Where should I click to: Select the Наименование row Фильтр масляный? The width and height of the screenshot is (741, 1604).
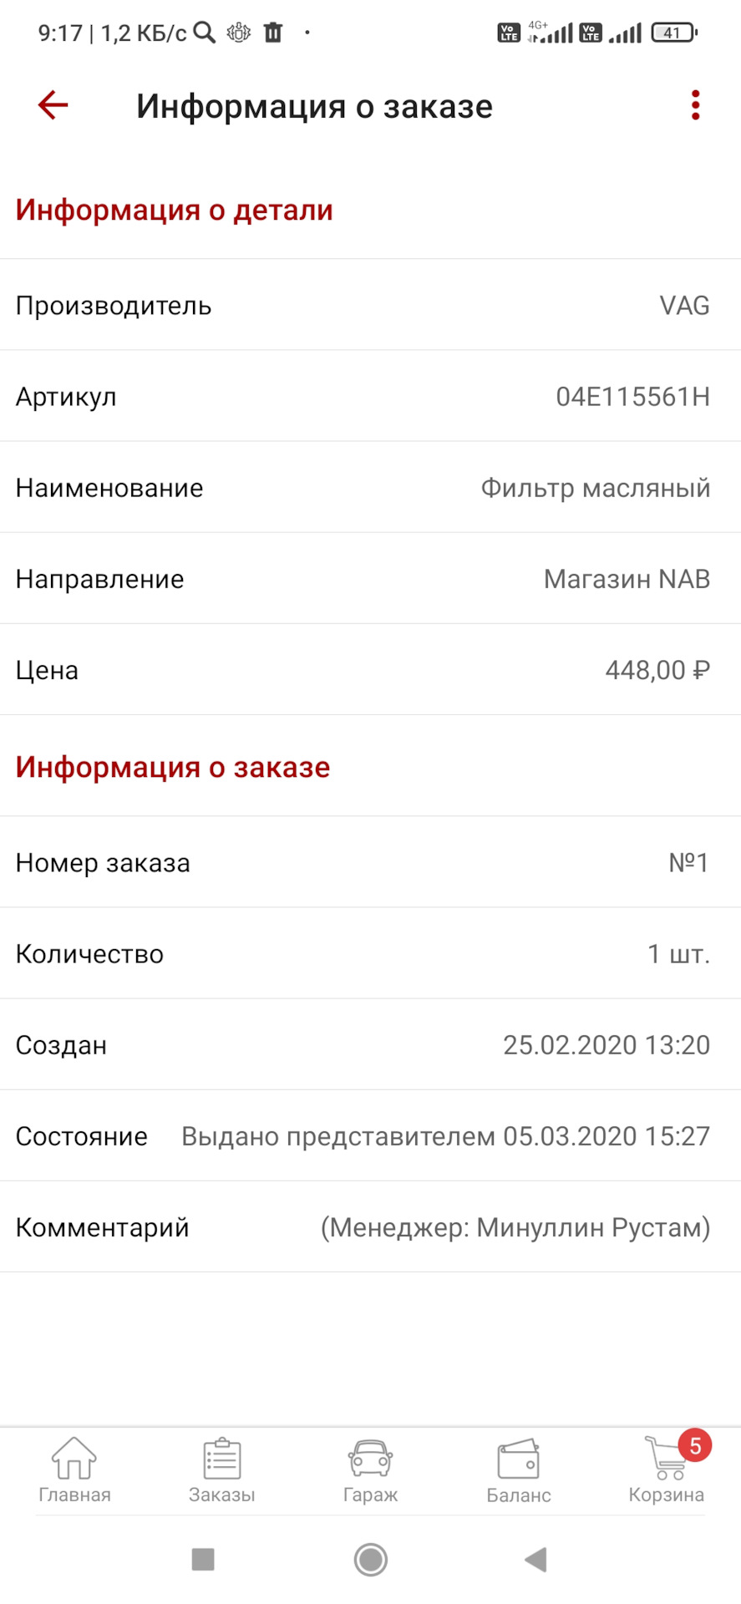tap(370, 487)
